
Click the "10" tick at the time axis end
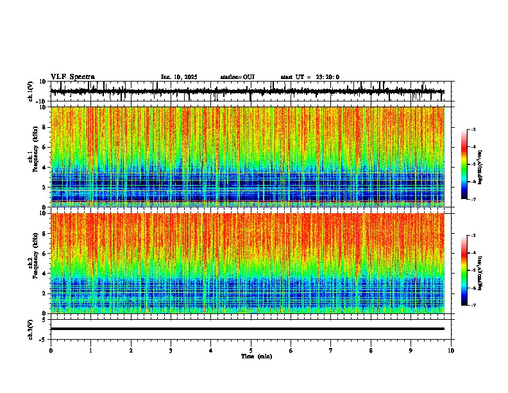451,351
